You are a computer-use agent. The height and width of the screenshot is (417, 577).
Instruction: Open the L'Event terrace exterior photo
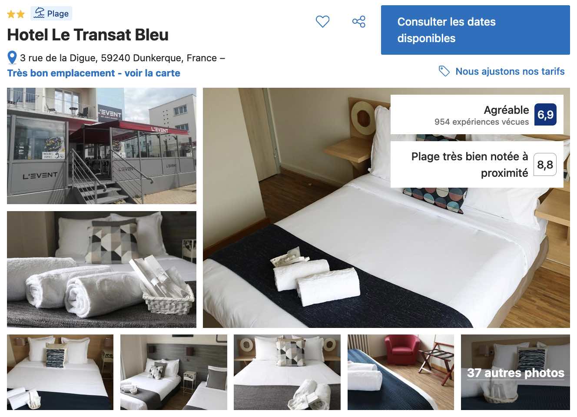pyautogui.click(x=102, y=146)
